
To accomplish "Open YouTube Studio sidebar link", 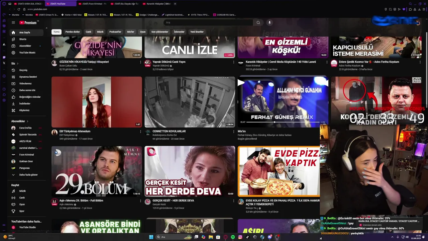I will pyautogui.click(x=27, y=228).
